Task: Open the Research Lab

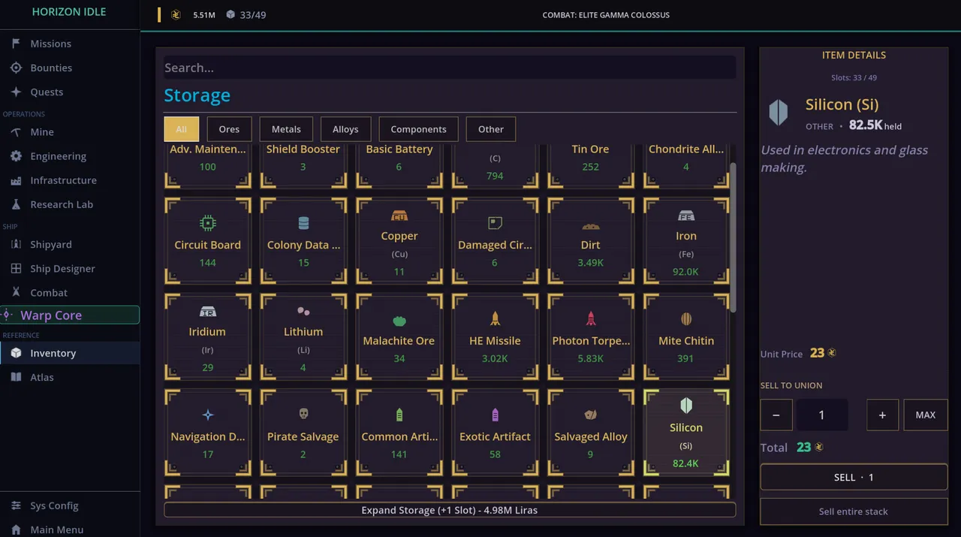Action: point(69,204)
